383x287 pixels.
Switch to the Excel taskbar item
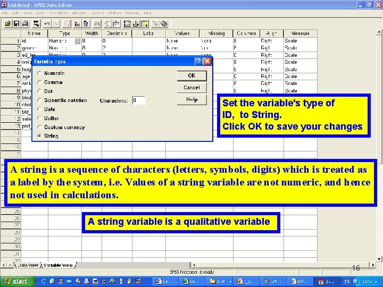pyautogui.click(x=191, y=281)
